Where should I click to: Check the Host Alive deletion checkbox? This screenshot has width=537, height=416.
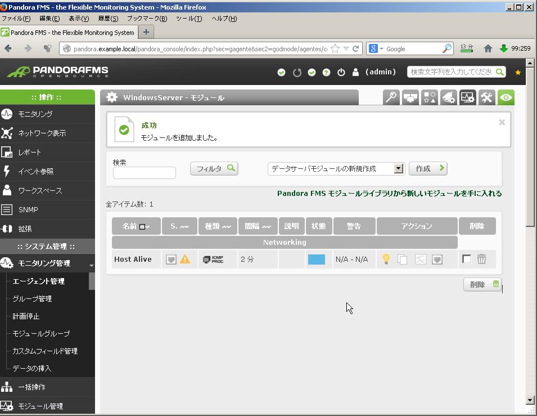467,258
